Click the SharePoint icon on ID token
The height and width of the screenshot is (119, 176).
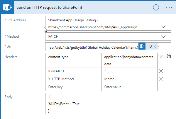point(142,46)
